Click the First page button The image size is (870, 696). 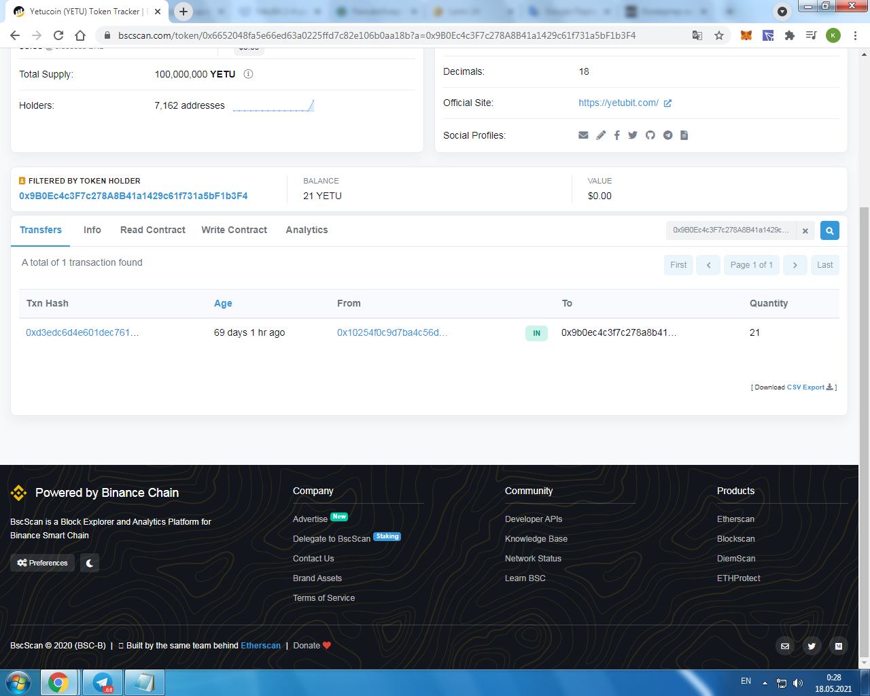pos(678,265)
